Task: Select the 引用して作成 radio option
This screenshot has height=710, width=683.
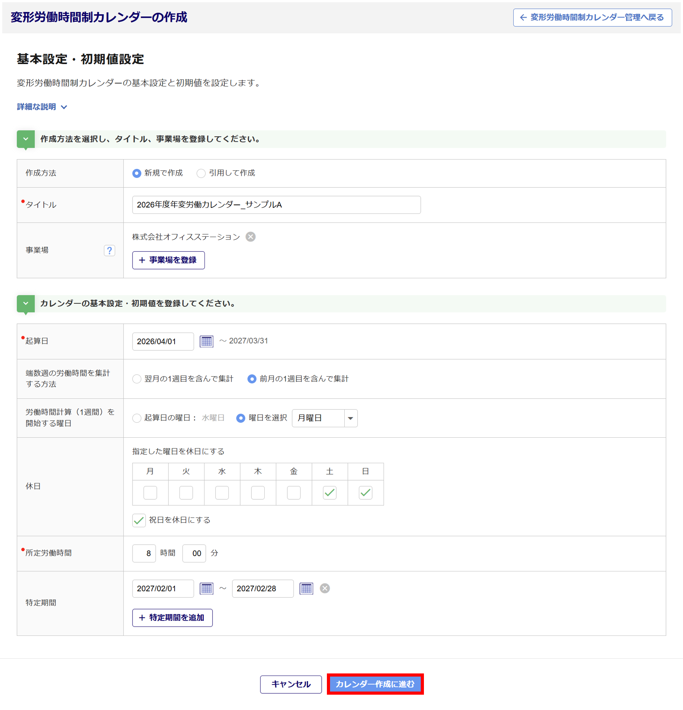Action: (201, 173)
